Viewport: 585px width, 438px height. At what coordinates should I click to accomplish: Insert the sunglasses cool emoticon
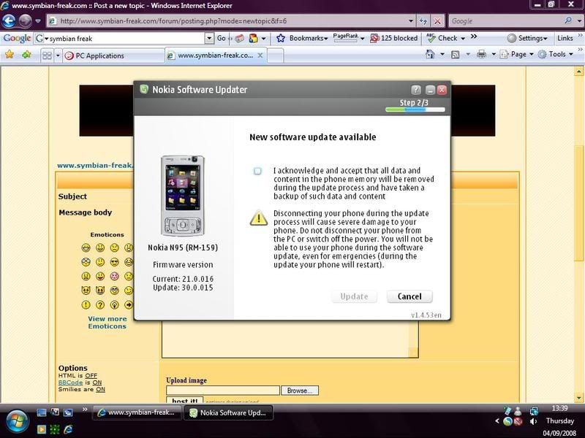coord(114,262)
